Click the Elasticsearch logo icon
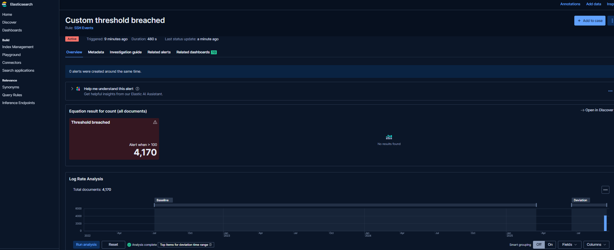This screenshot has height=250, width=614. pyautogui.click(x=4, y=4)
